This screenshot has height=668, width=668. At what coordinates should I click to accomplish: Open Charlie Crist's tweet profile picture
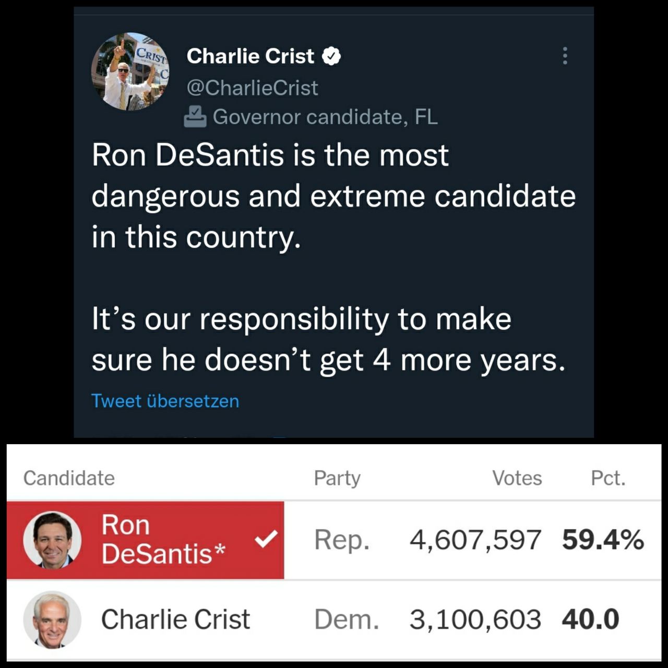[x=130, y=71]
